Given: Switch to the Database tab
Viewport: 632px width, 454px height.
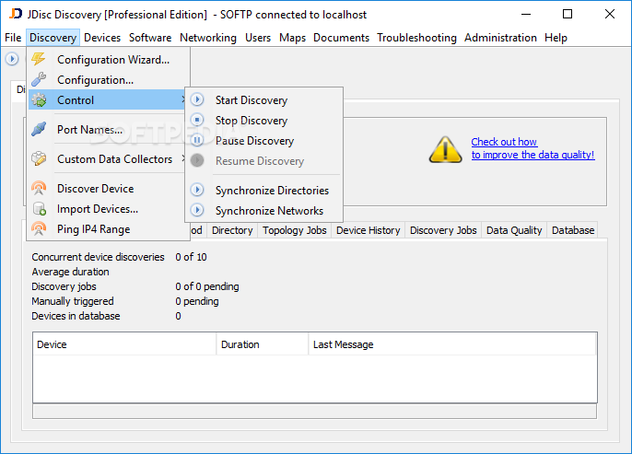Looking at the screenshot, I should coord(573,230).
